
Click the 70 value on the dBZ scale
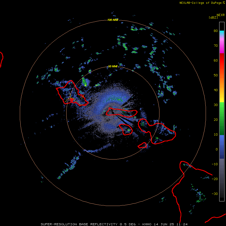tap(216, 46)
